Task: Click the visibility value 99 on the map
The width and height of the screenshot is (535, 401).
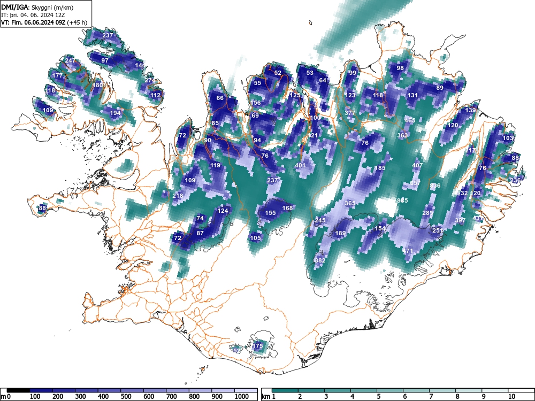Action: coord(353,73)
